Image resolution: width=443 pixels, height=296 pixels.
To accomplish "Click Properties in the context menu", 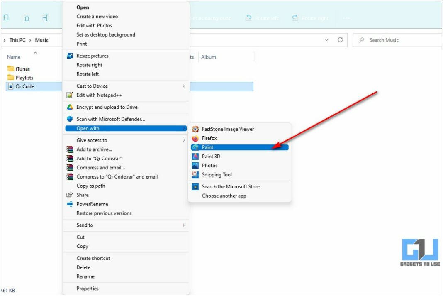I will pyautogui.click(x=88, y=289).
